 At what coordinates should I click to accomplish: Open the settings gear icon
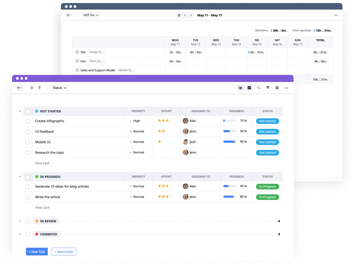pyautogui.click(x=277, y=88)
